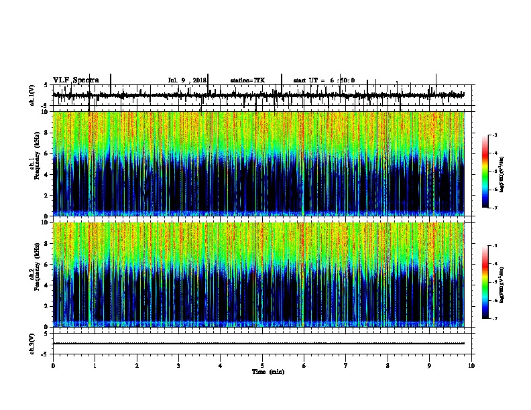Click the ch.2 colorbar PSD unit label
The image size is (531, 410).
(x=501, y=285)
